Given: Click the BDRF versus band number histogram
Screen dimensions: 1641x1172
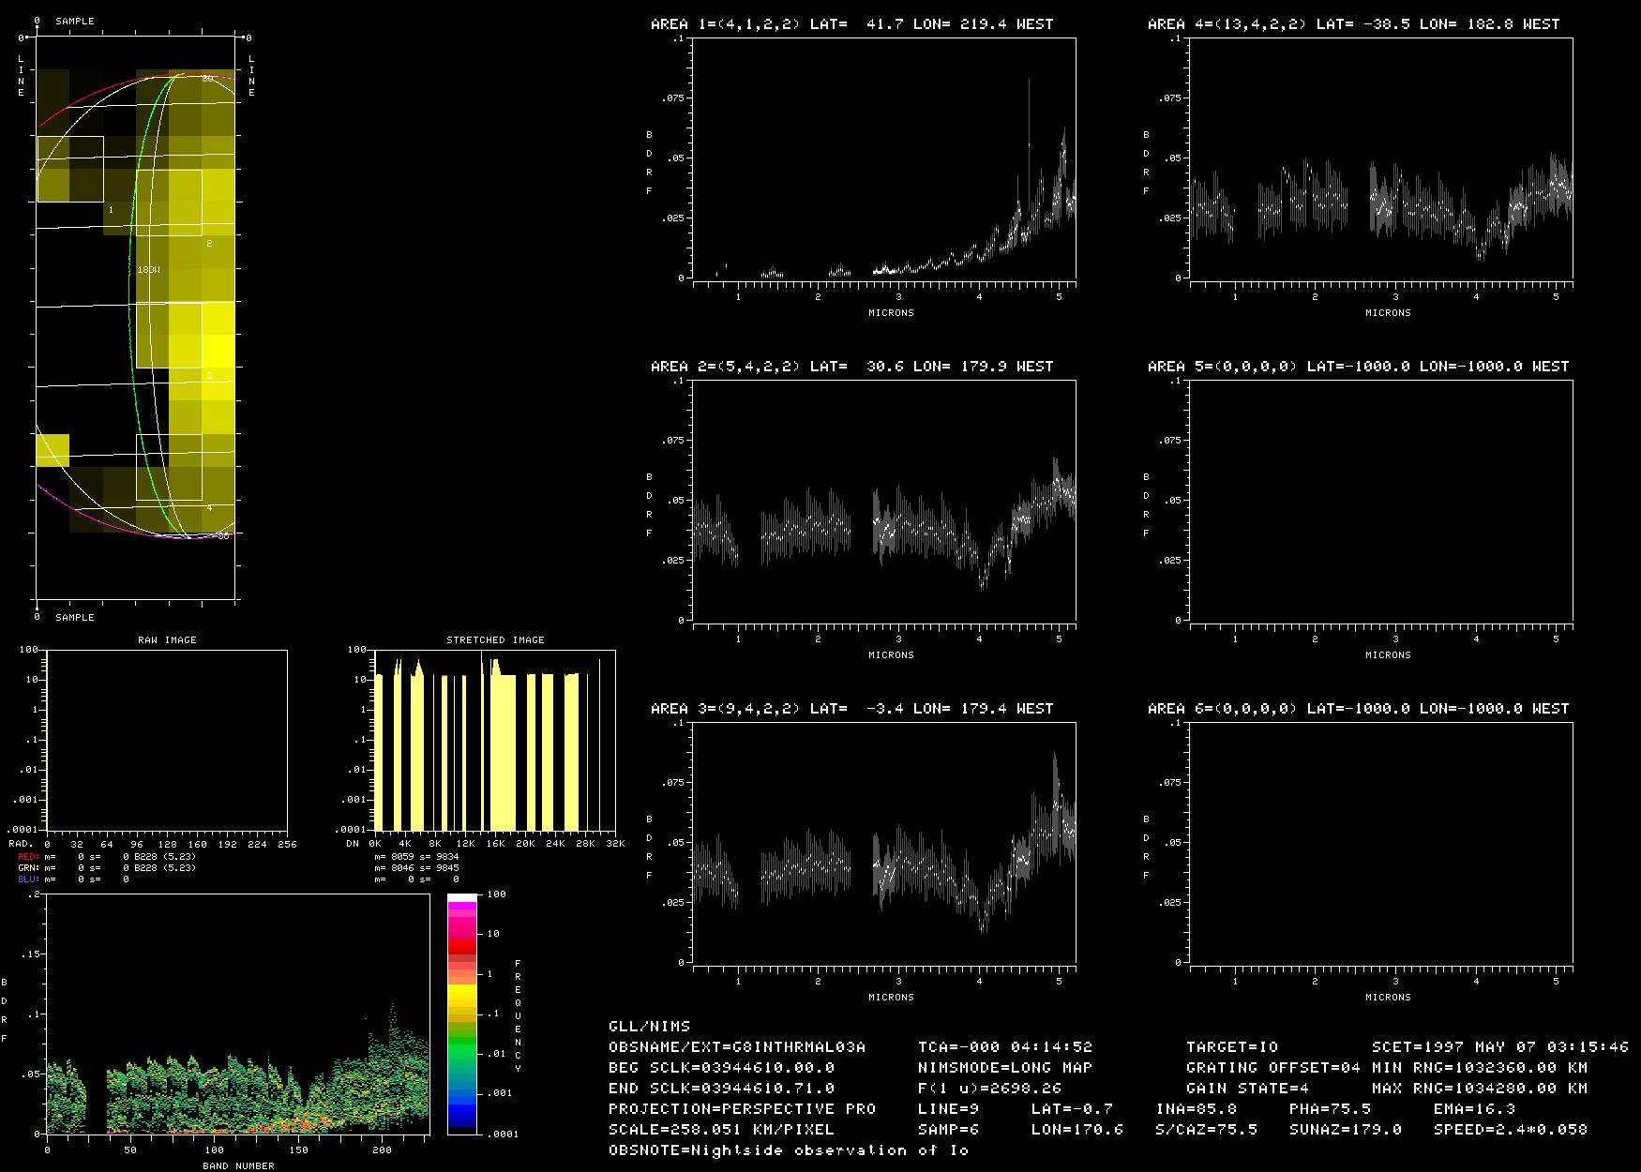Looking at the screenshot, I should click(238, 1014).
